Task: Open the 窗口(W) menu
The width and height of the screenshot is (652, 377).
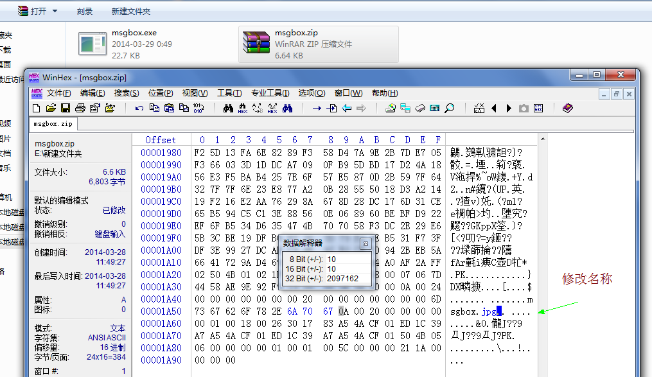Action: (348, 93)
